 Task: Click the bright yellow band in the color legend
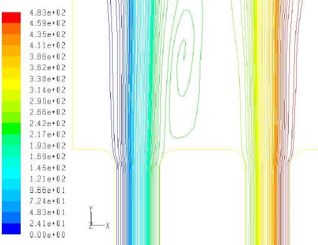[x=11, y=84]
